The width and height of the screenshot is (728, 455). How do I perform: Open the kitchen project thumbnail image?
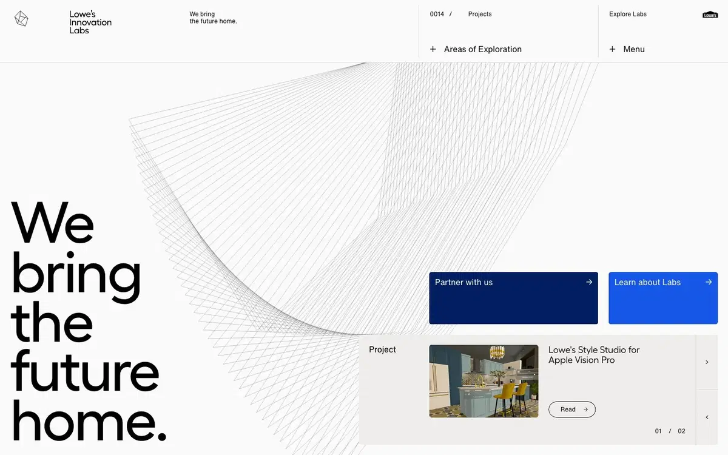point(484,381)
